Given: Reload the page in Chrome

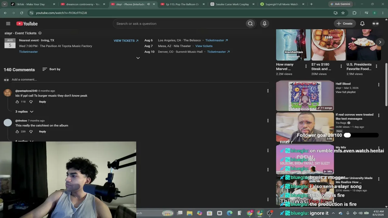Looking at the screenshot, I should (x=22, y=13).
